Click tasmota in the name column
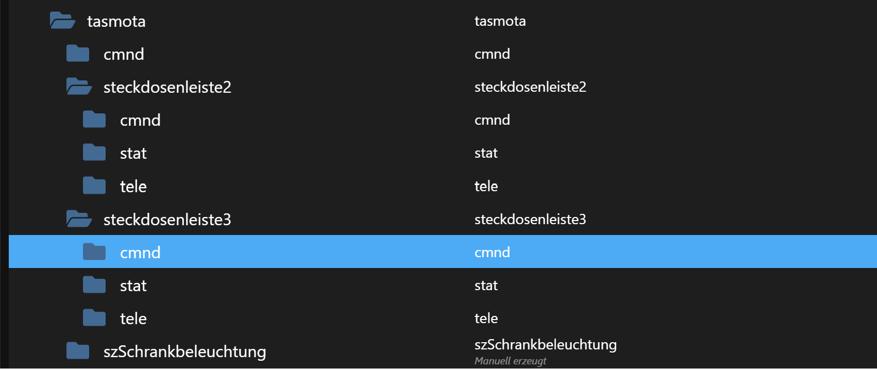Image resolution: width=877 pixels, height=369 pixels. point(500,21)
